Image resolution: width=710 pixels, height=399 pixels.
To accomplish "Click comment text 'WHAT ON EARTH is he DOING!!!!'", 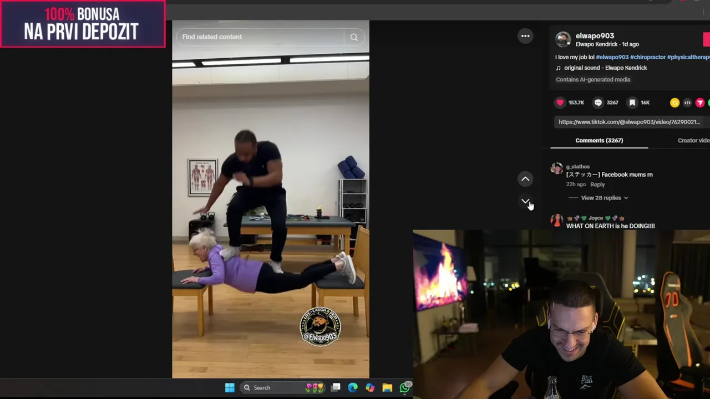I will [610, 226].
